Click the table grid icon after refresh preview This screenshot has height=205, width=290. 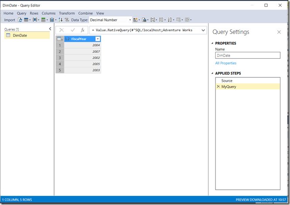(x=26, y=20)
